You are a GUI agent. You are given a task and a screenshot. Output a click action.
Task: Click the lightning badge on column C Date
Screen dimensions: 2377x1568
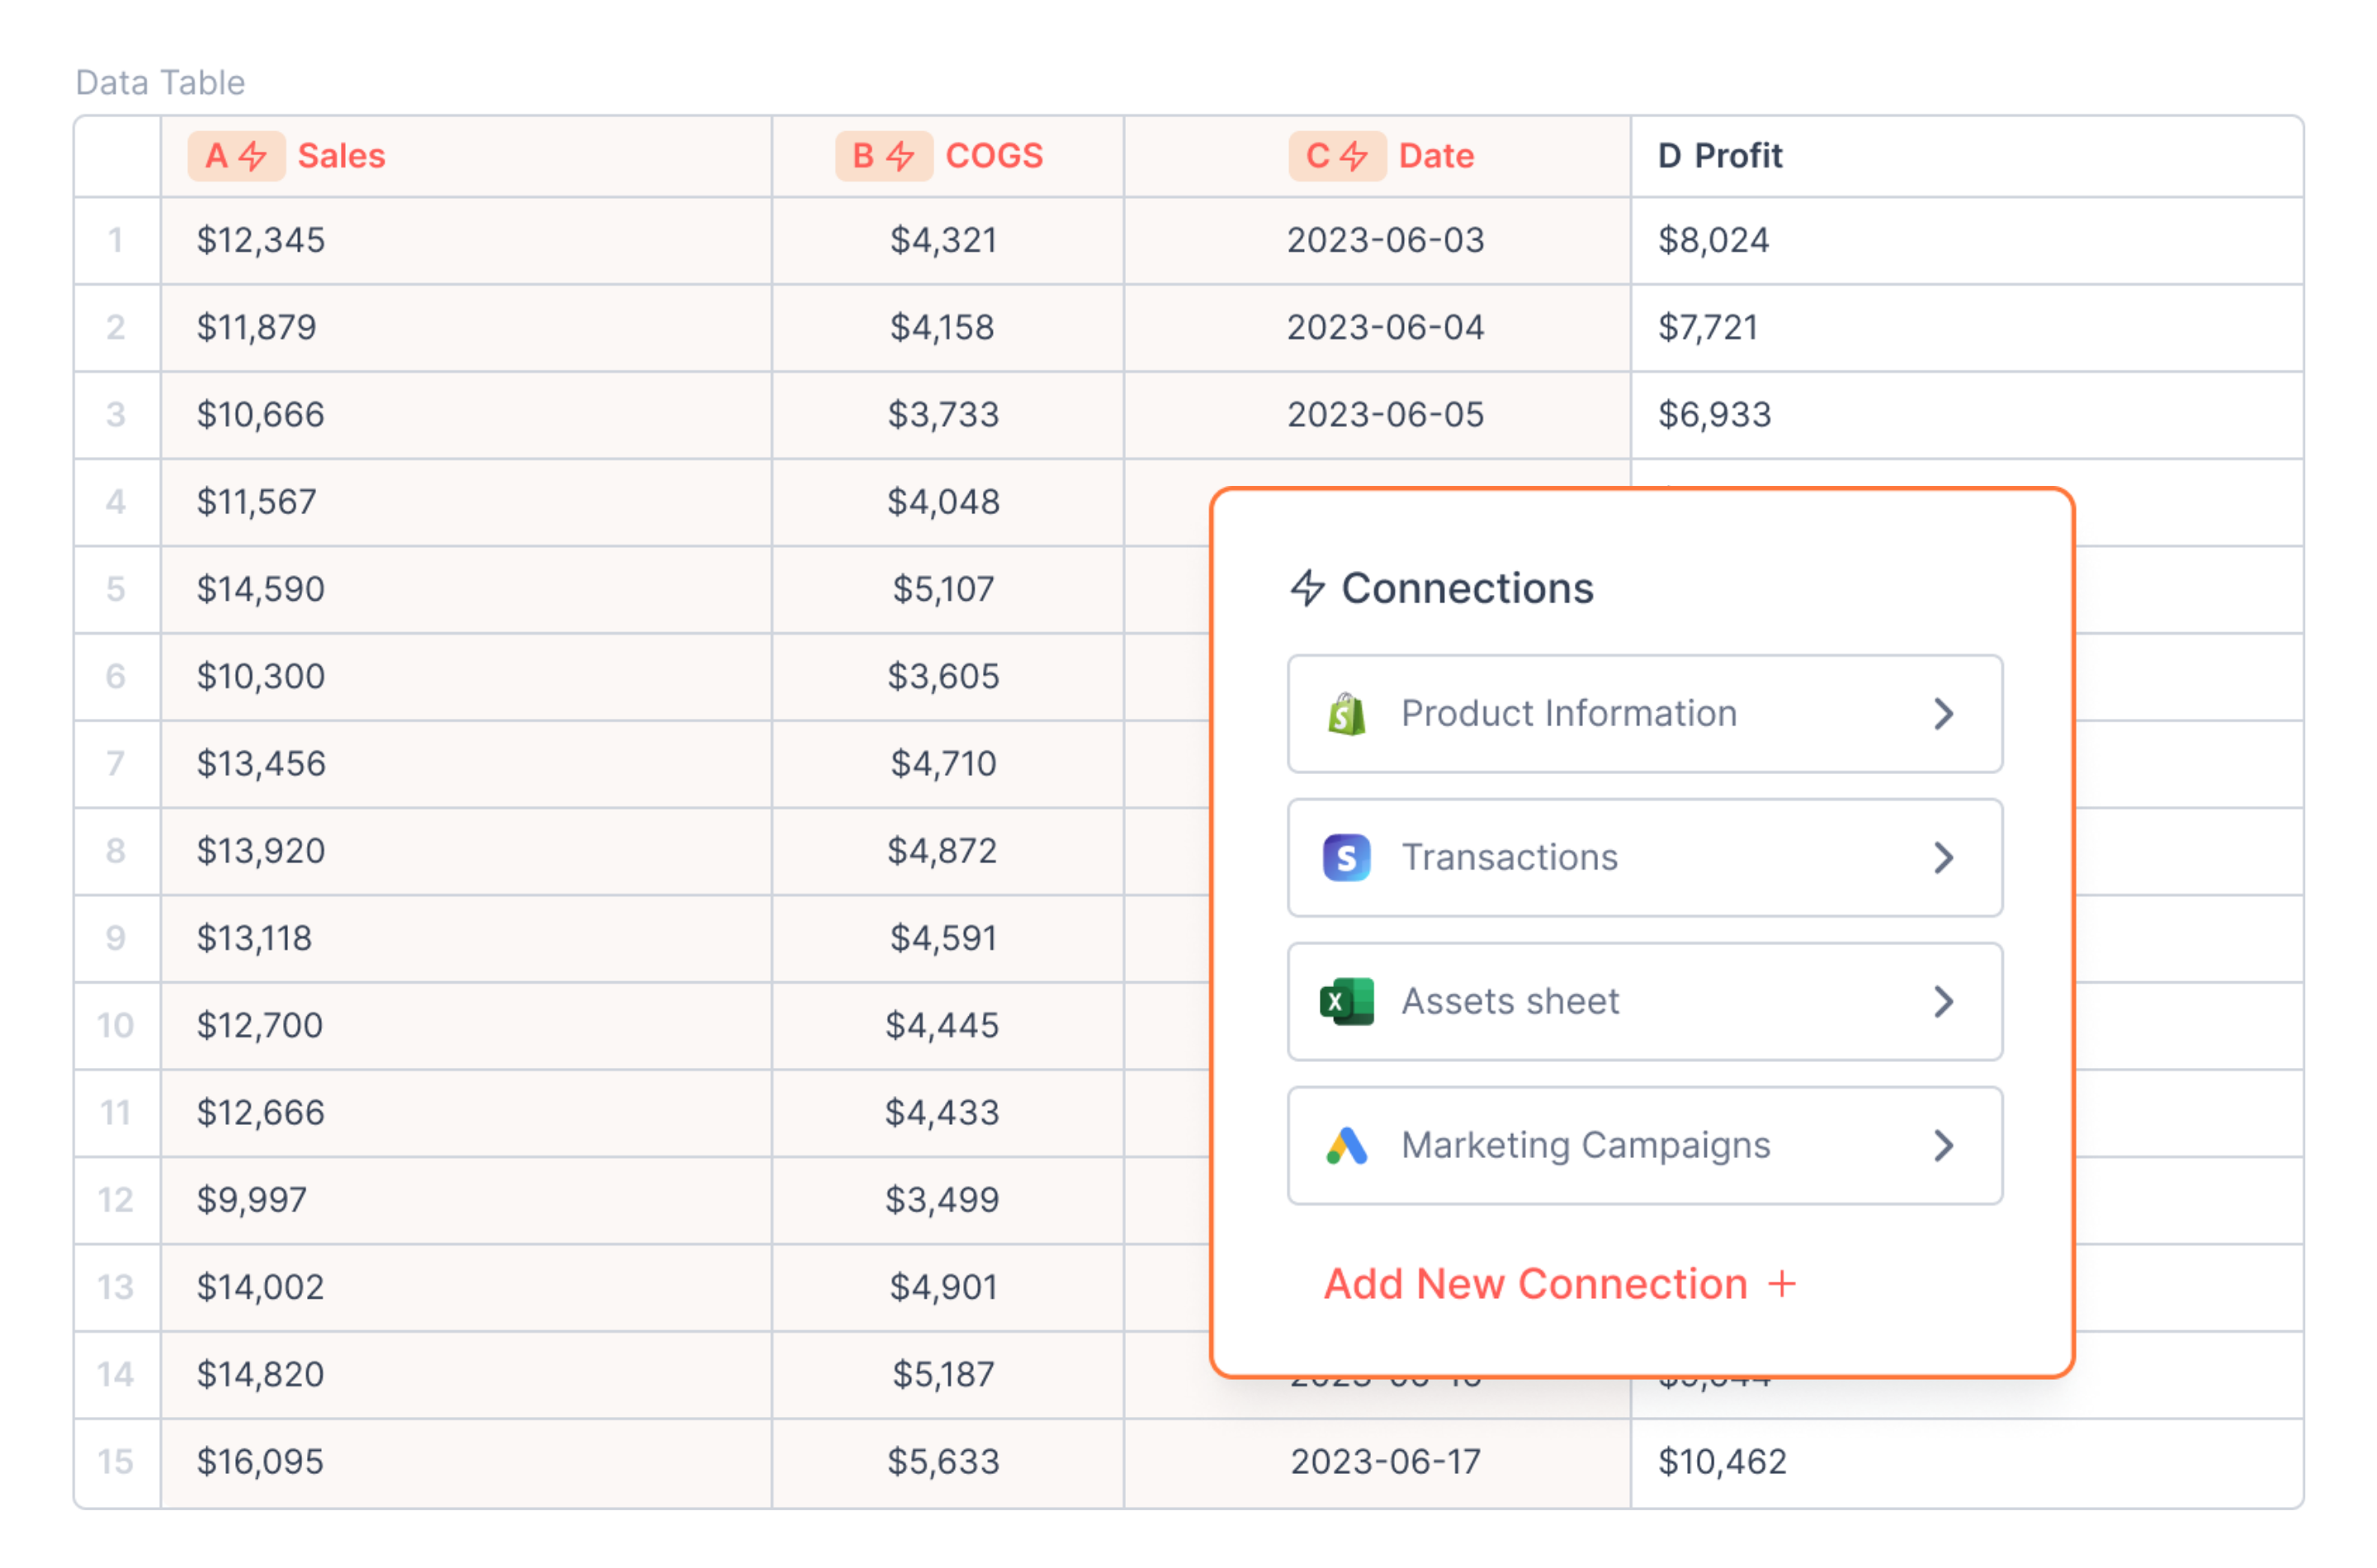point(1337,156)
